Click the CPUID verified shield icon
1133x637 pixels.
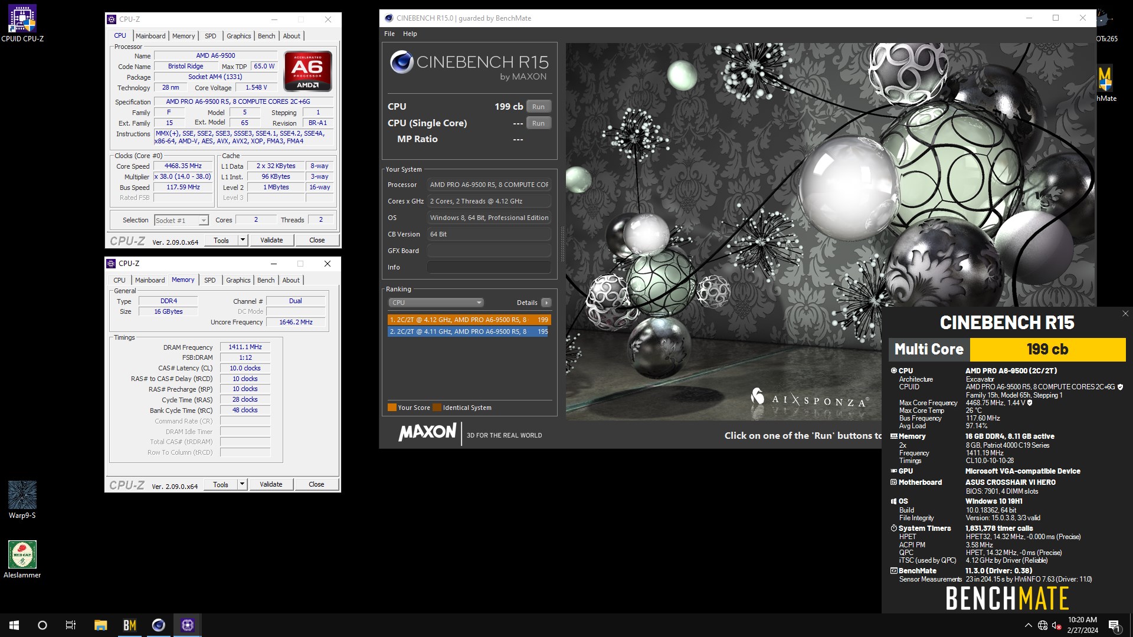pos(1120,387)
